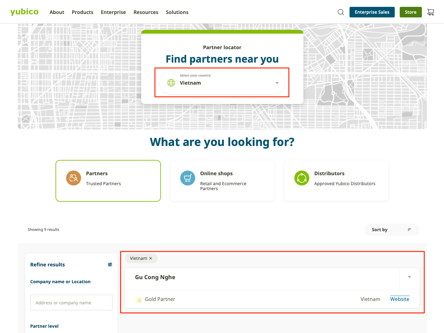Viewport: 444px width, 333px height.
Task: Remove the Vietnam filter chip
Action: [151, 258]
